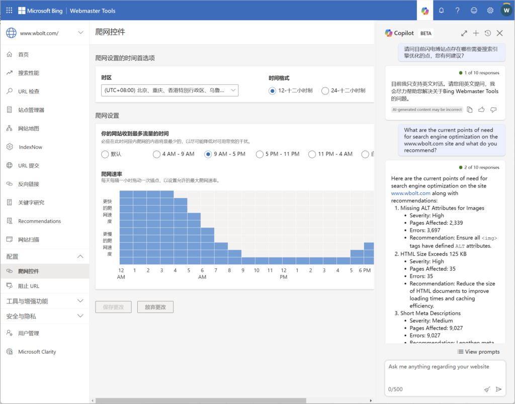
Task: Open Copilot chat history icon
Action: point(487,33)
